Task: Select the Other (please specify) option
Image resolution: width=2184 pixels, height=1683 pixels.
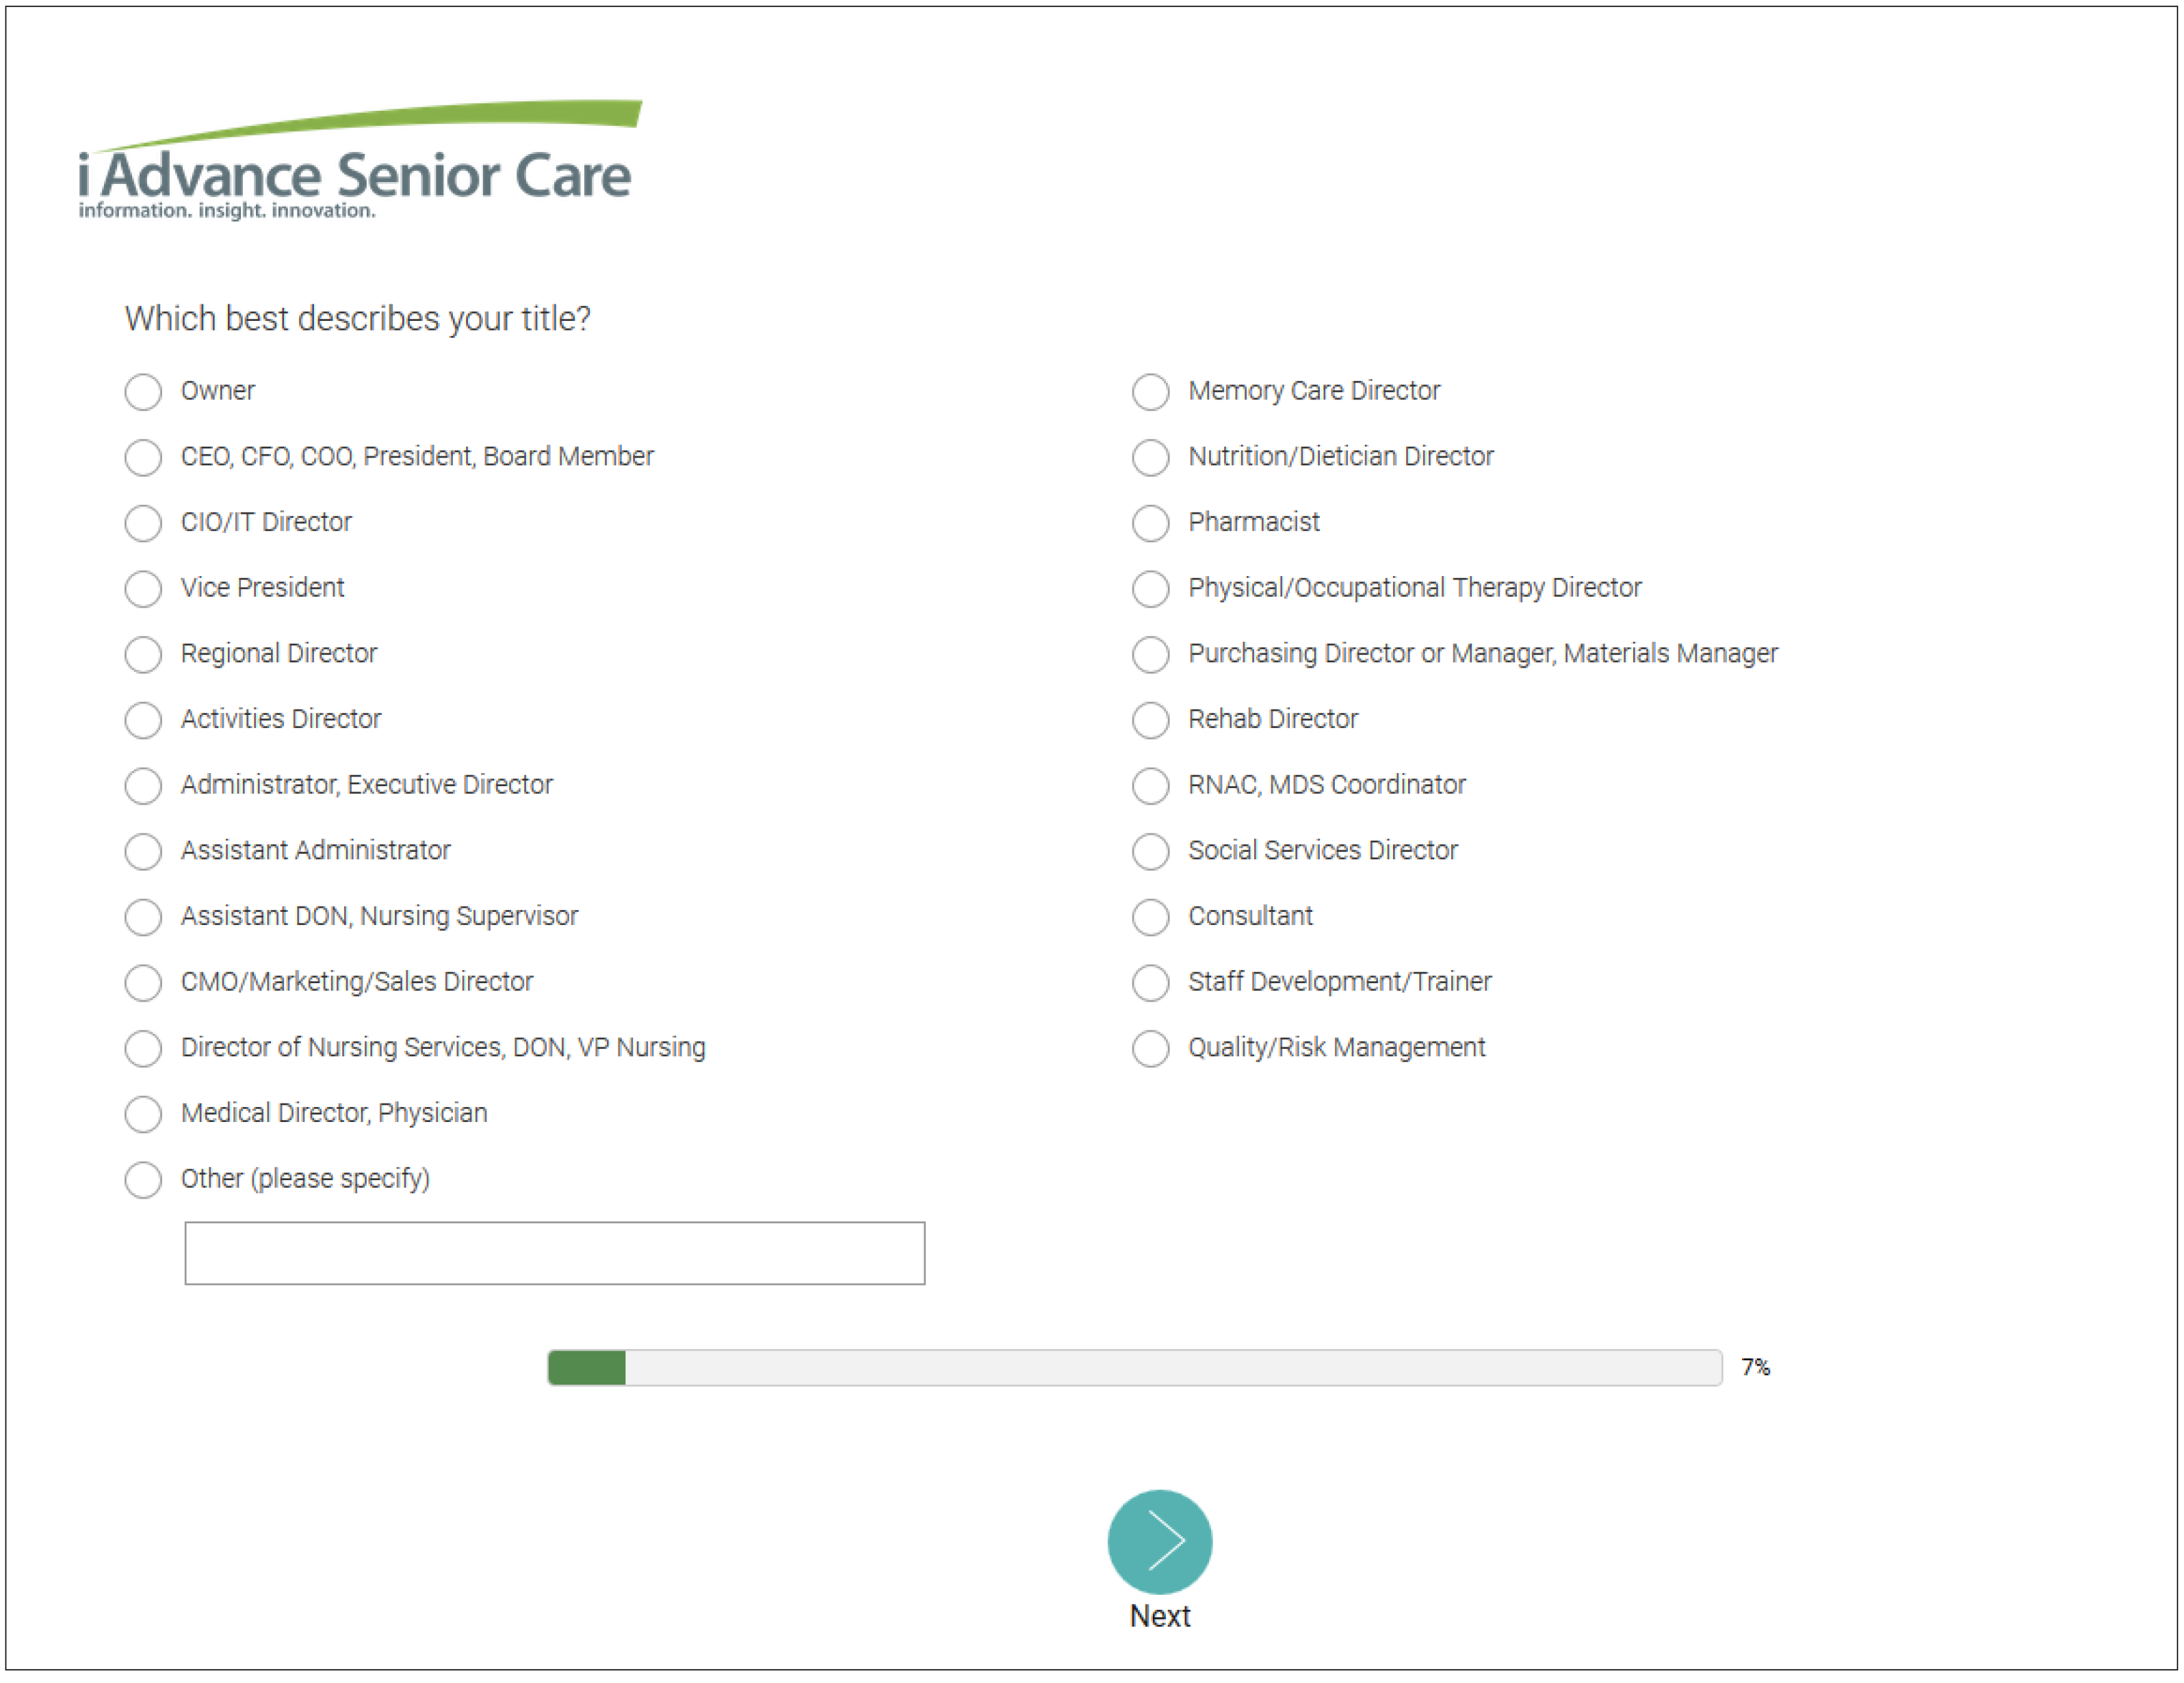Action: 143,1179
